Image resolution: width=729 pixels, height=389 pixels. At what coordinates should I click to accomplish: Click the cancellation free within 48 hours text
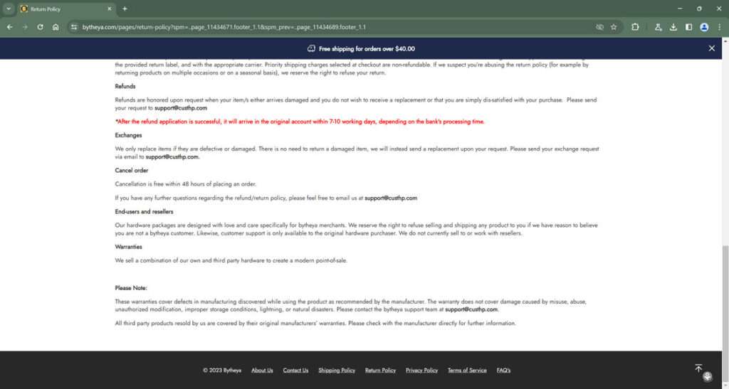tap(186, 183)
